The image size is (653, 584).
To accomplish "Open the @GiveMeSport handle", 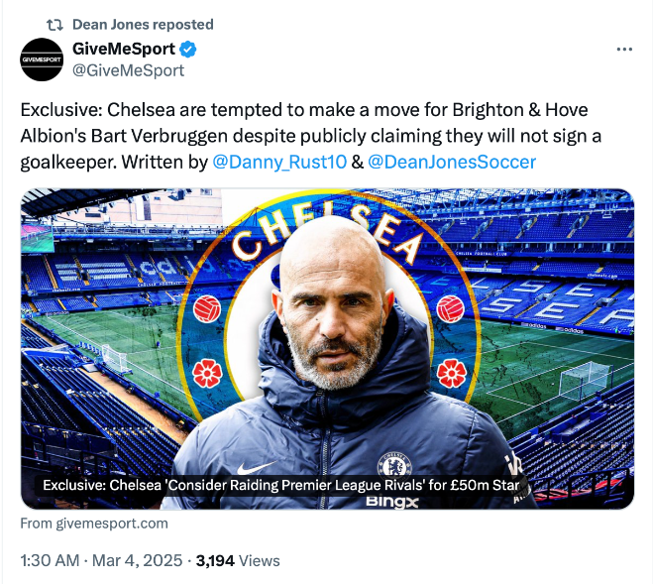I will (x=128, y=70).
